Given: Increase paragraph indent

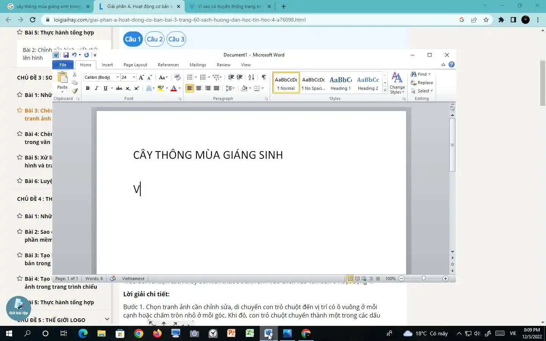Looking at the screenshot, I should tap(239, 77).
